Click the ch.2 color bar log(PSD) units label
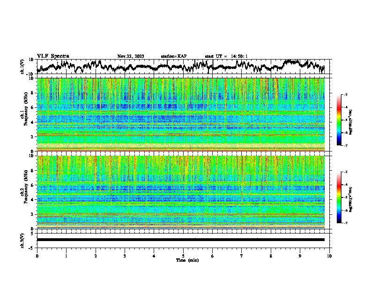This screenshot has width=371, height=287. [351, 199]
